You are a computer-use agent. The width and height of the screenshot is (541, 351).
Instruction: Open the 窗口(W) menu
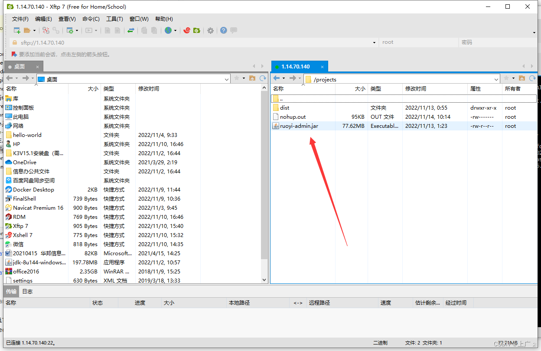tap(139, 19)
